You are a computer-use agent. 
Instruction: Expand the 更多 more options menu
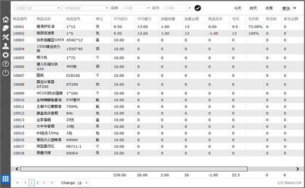click(x=289, y=8)
